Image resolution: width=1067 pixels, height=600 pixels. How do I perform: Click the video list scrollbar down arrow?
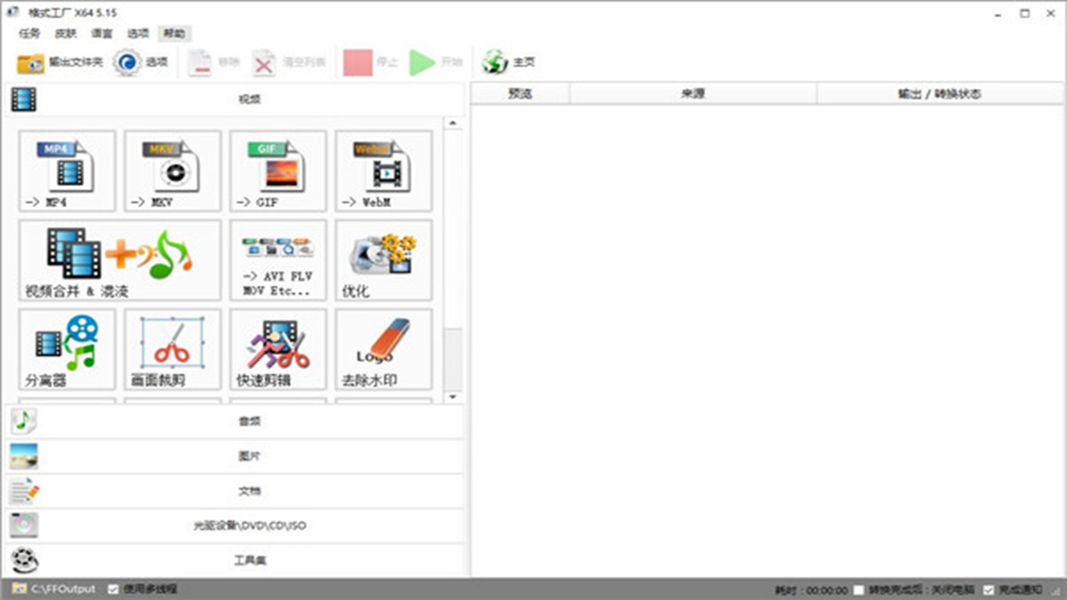453,397
